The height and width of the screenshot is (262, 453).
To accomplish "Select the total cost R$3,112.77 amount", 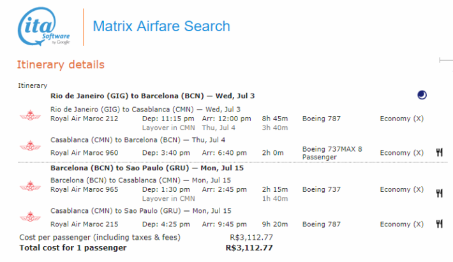I will pyautogui.click(x=249, y=248).
